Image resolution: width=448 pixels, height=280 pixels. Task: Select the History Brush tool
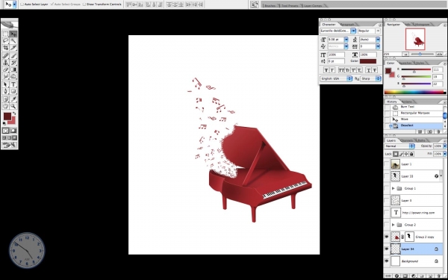coord(13,63)
